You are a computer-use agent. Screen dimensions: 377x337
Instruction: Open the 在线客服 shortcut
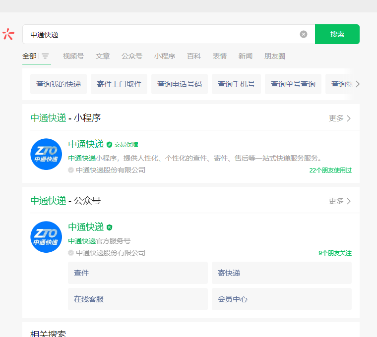click(x=137, y=299)
